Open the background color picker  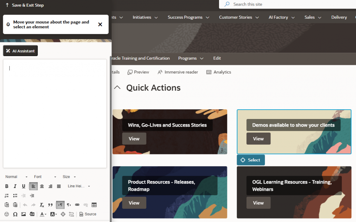point(53,214)
